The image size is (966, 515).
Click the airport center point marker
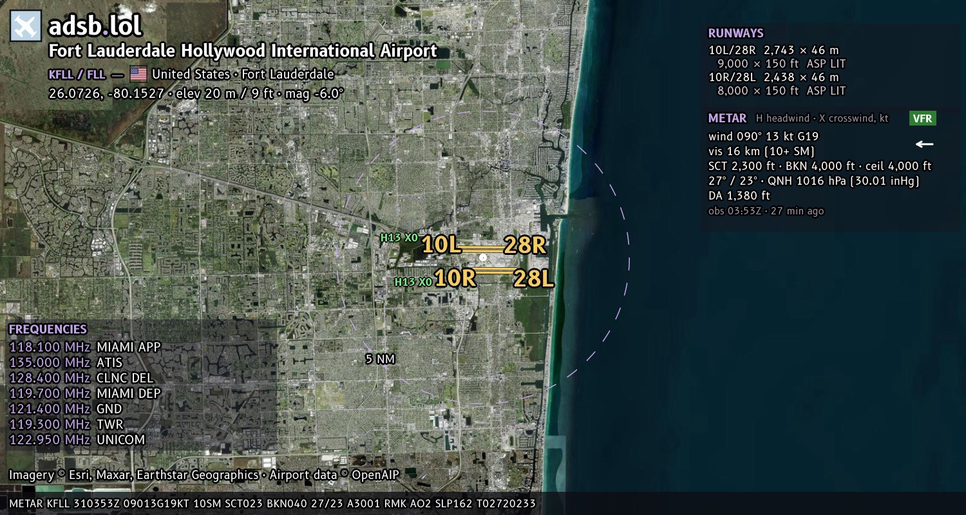[483, 257]
